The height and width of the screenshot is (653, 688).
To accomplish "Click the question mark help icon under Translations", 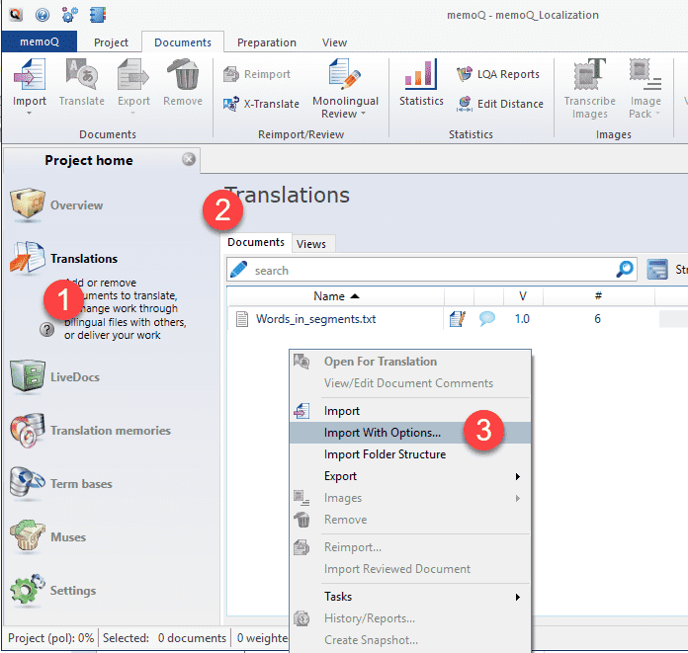I will 46,329.
